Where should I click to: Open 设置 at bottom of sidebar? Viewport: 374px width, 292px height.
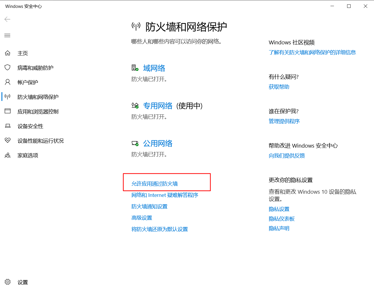tap(23, 282)
